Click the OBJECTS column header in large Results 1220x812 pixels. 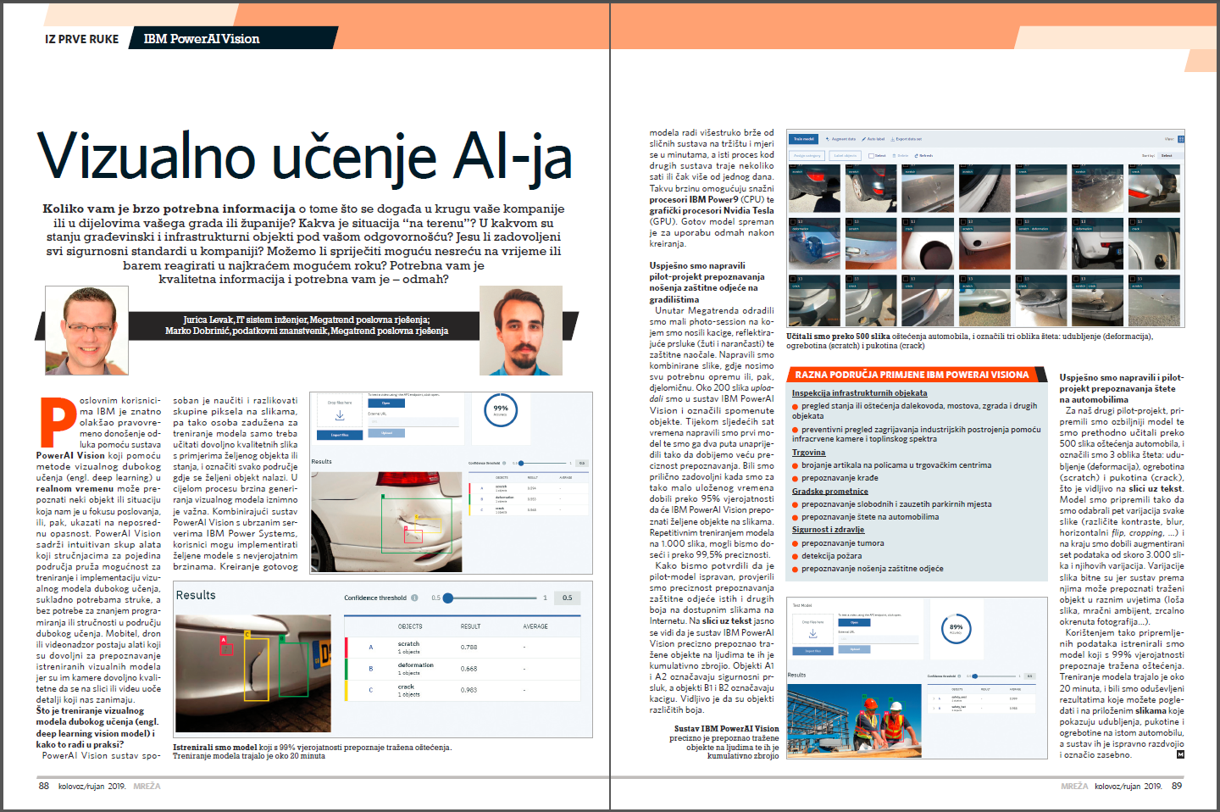410,626
